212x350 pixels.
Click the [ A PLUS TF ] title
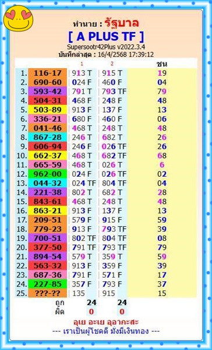[106, 37]
